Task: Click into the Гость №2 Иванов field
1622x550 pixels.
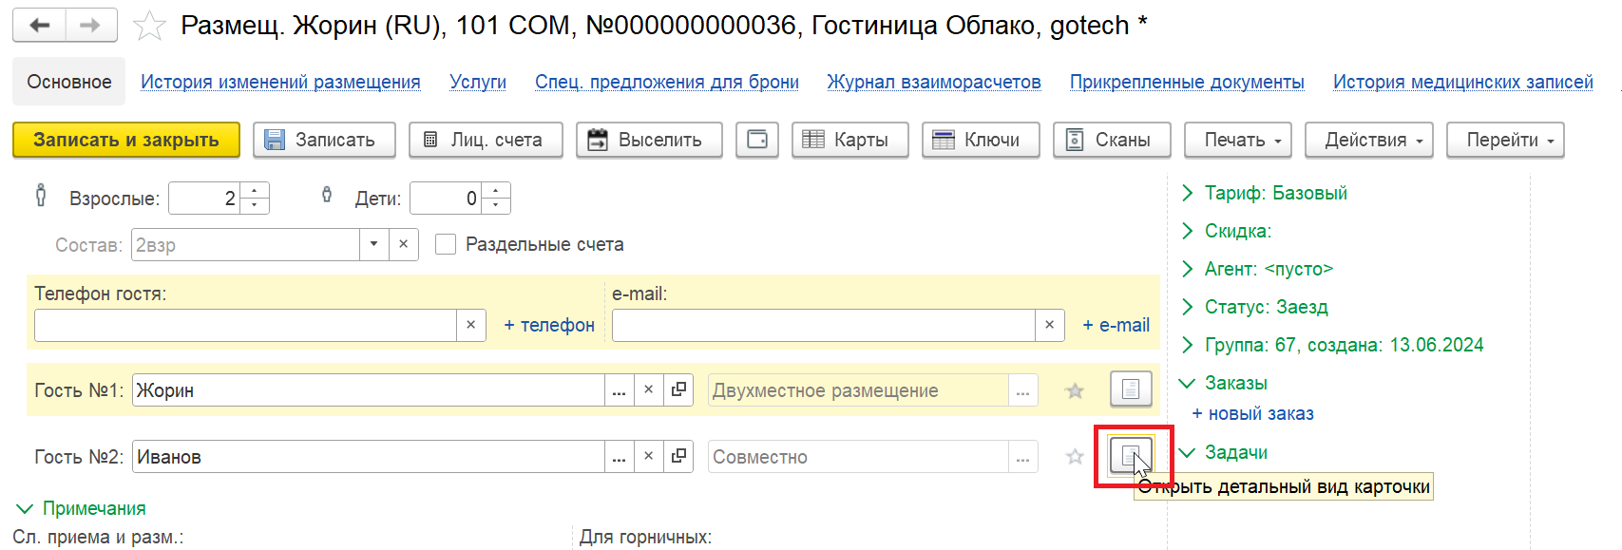Action: [x=369, y=457]
